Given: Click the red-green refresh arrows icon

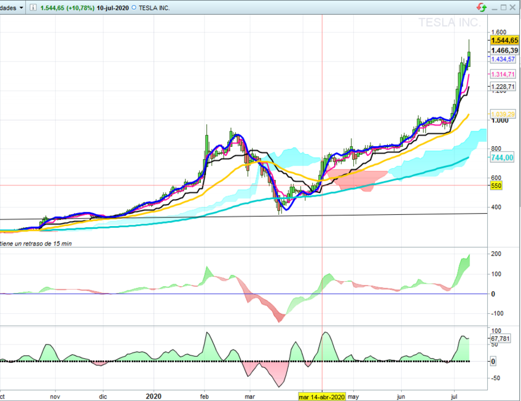Looking at the screenshot, I should (481, 7).
